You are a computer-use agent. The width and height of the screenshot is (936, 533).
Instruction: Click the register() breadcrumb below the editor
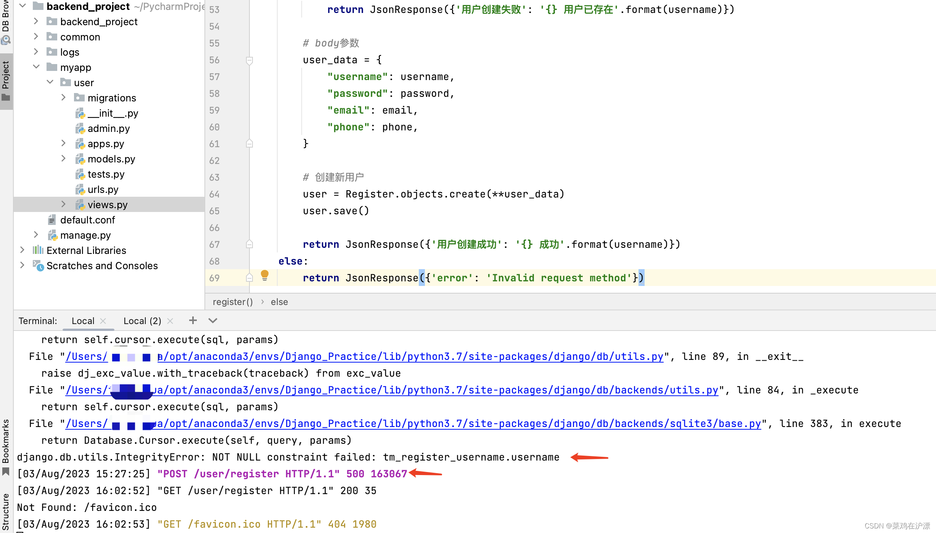point(233,302)
